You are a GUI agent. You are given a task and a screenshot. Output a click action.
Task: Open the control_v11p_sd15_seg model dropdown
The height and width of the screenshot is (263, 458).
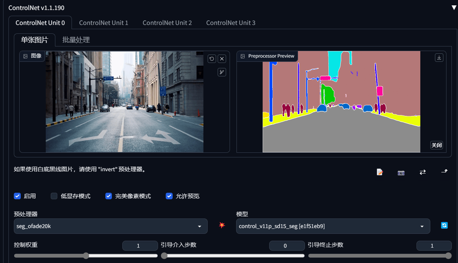[x=333, y=226]
